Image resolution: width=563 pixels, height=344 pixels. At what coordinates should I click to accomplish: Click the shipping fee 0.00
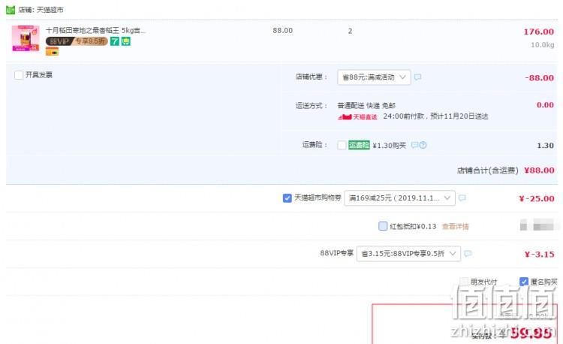(x=545, y=105)
